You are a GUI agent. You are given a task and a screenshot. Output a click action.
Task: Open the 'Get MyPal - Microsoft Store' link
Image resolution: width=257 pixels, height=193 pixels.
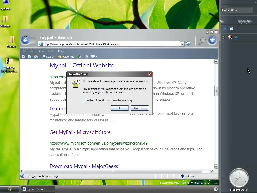(80, 132)
